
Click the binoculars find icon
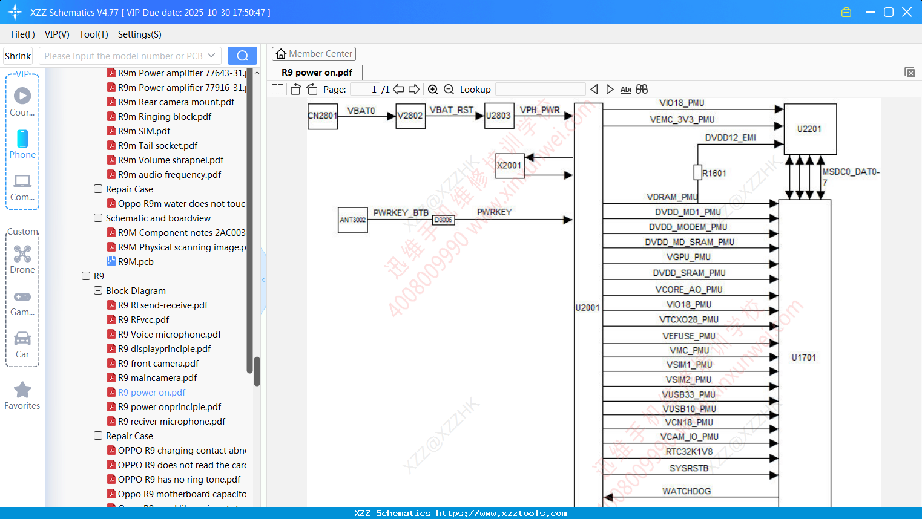click(x=642, y=90)
